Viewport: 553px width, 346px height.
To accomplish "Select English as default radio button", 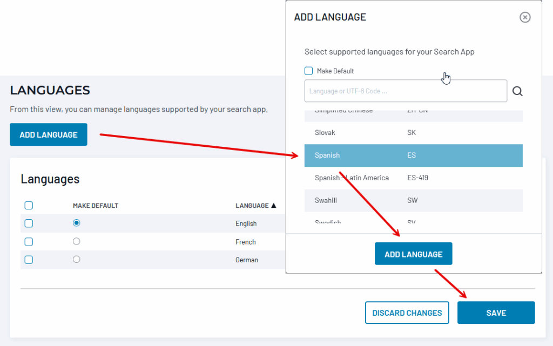I will pos(76,223).
